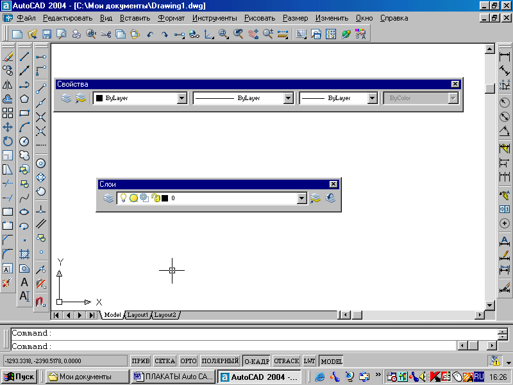Select the Radius Dimension tool
The width and height of the screenshot is (513, 385).
pyautogui.click(x=505, y=103)
